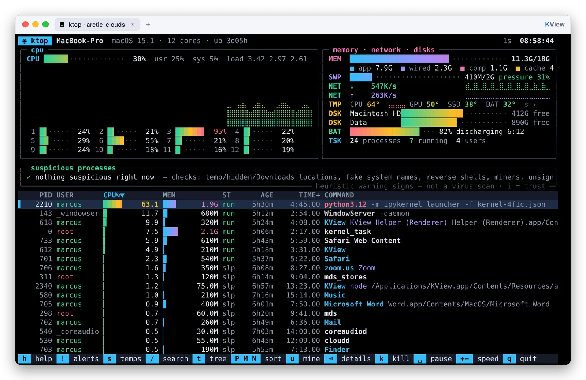
Task: Click core 3 usage bar at 95%
Action: pyautogui.click(x=189, y=132)
